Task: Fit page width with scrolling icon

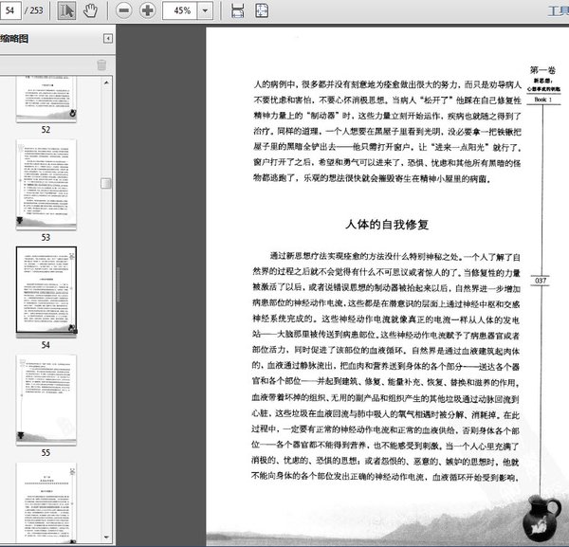Action: point(238,10)
